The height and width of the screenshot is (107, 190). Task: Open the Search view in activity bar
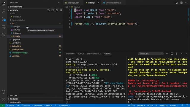(x=4, y=11)
